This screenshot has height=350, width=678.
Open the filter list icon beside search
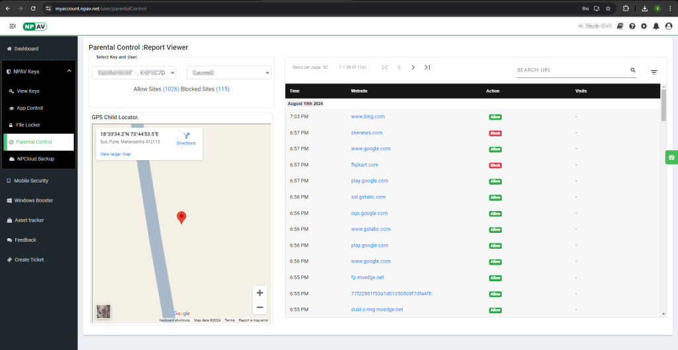point(654,72)
